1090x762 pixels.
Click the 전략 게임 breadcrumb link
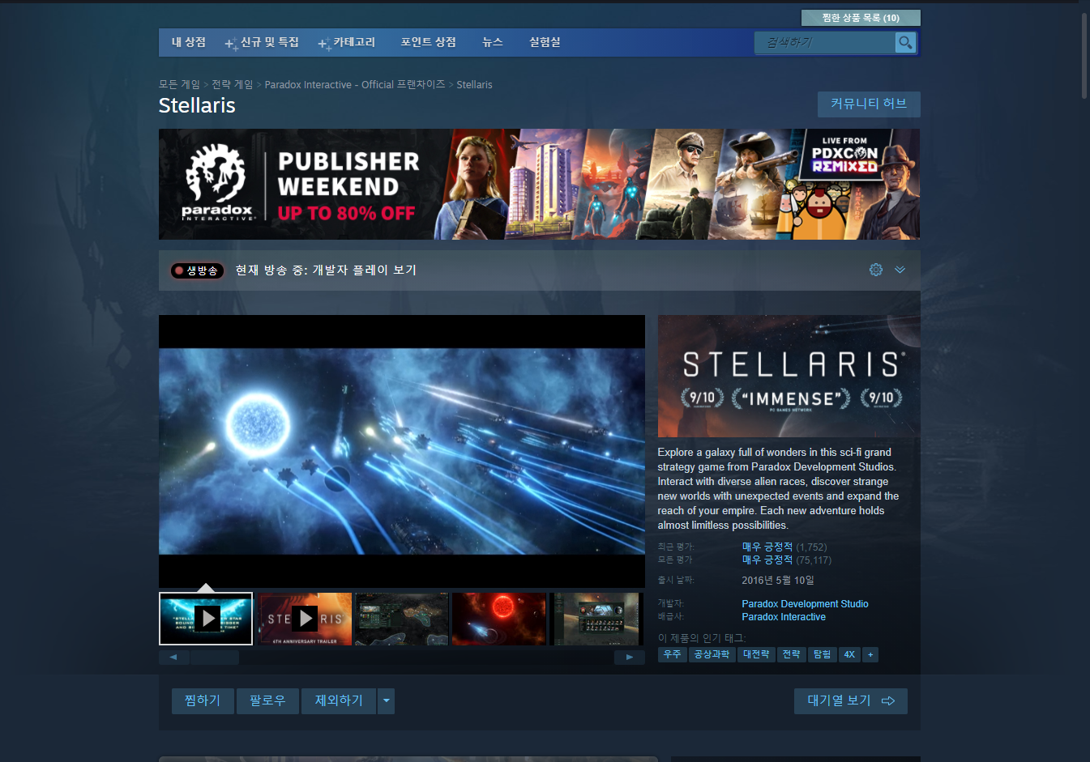click(233, 84)
